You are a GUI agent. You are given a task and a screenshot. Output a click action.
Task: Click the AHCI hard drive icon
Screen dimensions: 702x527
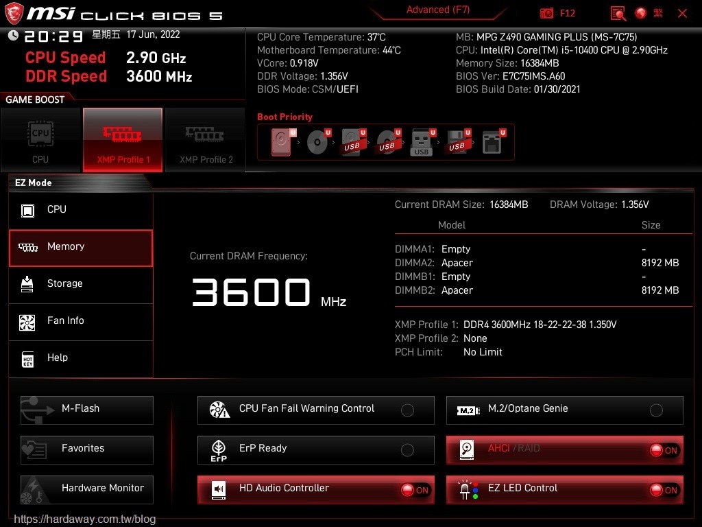click(x=467, y=450)
